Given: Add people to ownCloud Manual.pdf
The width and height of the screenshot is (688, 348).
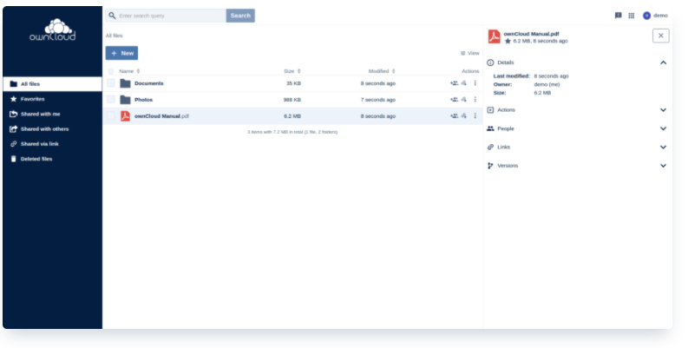Looking at the screenshot, I should pos(454,115).
